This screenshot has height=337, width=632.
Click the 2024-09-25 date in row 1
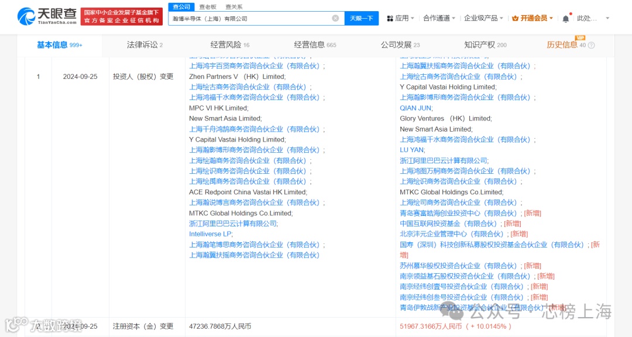[80, 77]
